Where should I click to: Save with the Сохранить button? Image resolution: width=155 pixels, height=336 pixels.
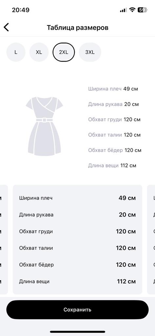77,310
